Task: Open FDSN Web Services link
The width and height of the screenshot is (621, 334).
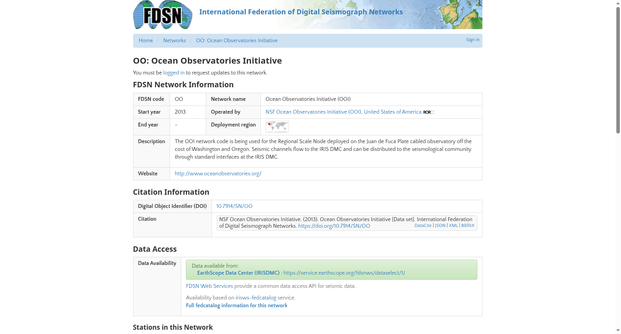Action: click(x=210, y=286)
